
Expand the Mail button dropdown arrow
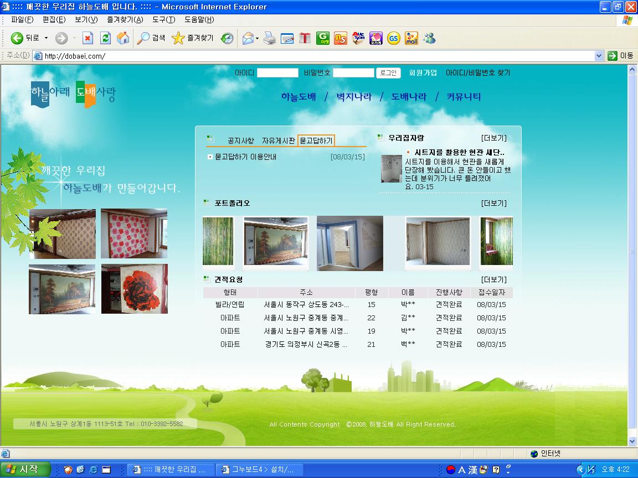(x=257, y=38)
